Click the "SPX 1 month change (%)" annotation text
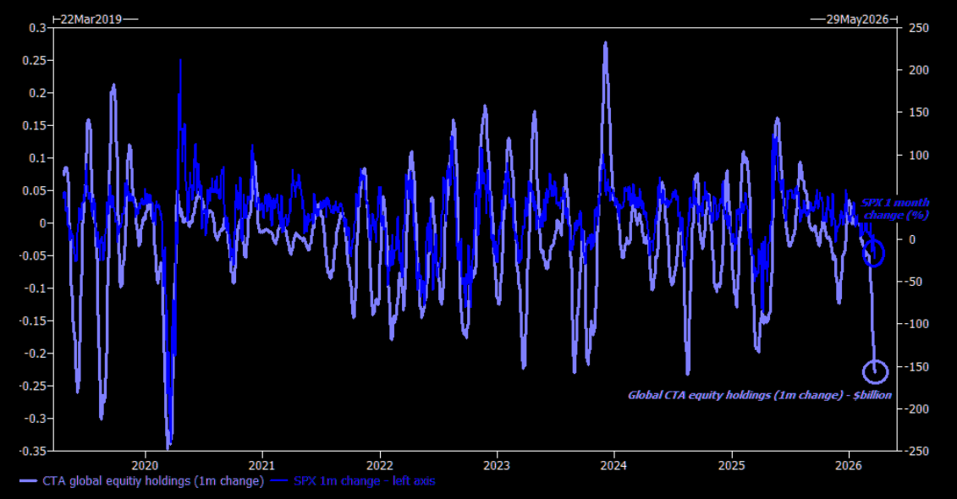The image size is (957, 499). 895,209
